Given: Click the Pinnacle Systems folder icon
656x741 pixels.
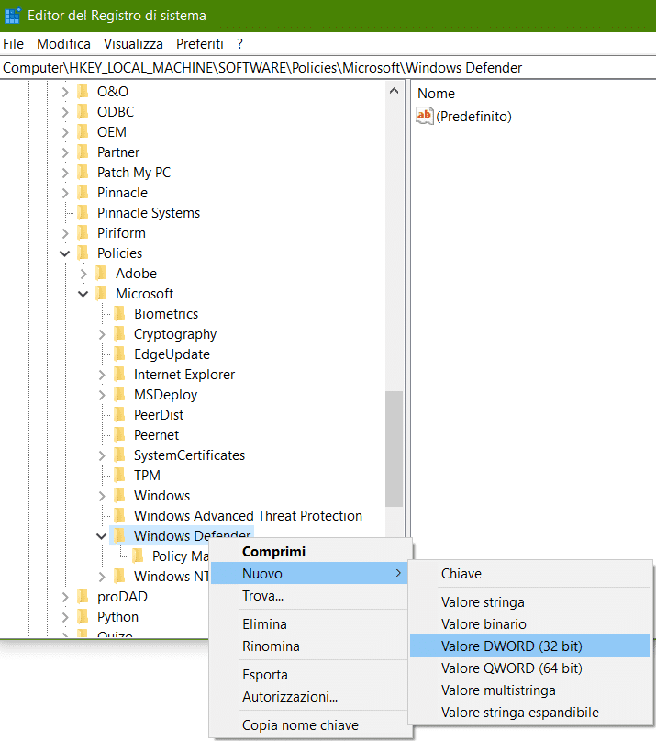Looking at the screenshot, I should tap(83, 213).
